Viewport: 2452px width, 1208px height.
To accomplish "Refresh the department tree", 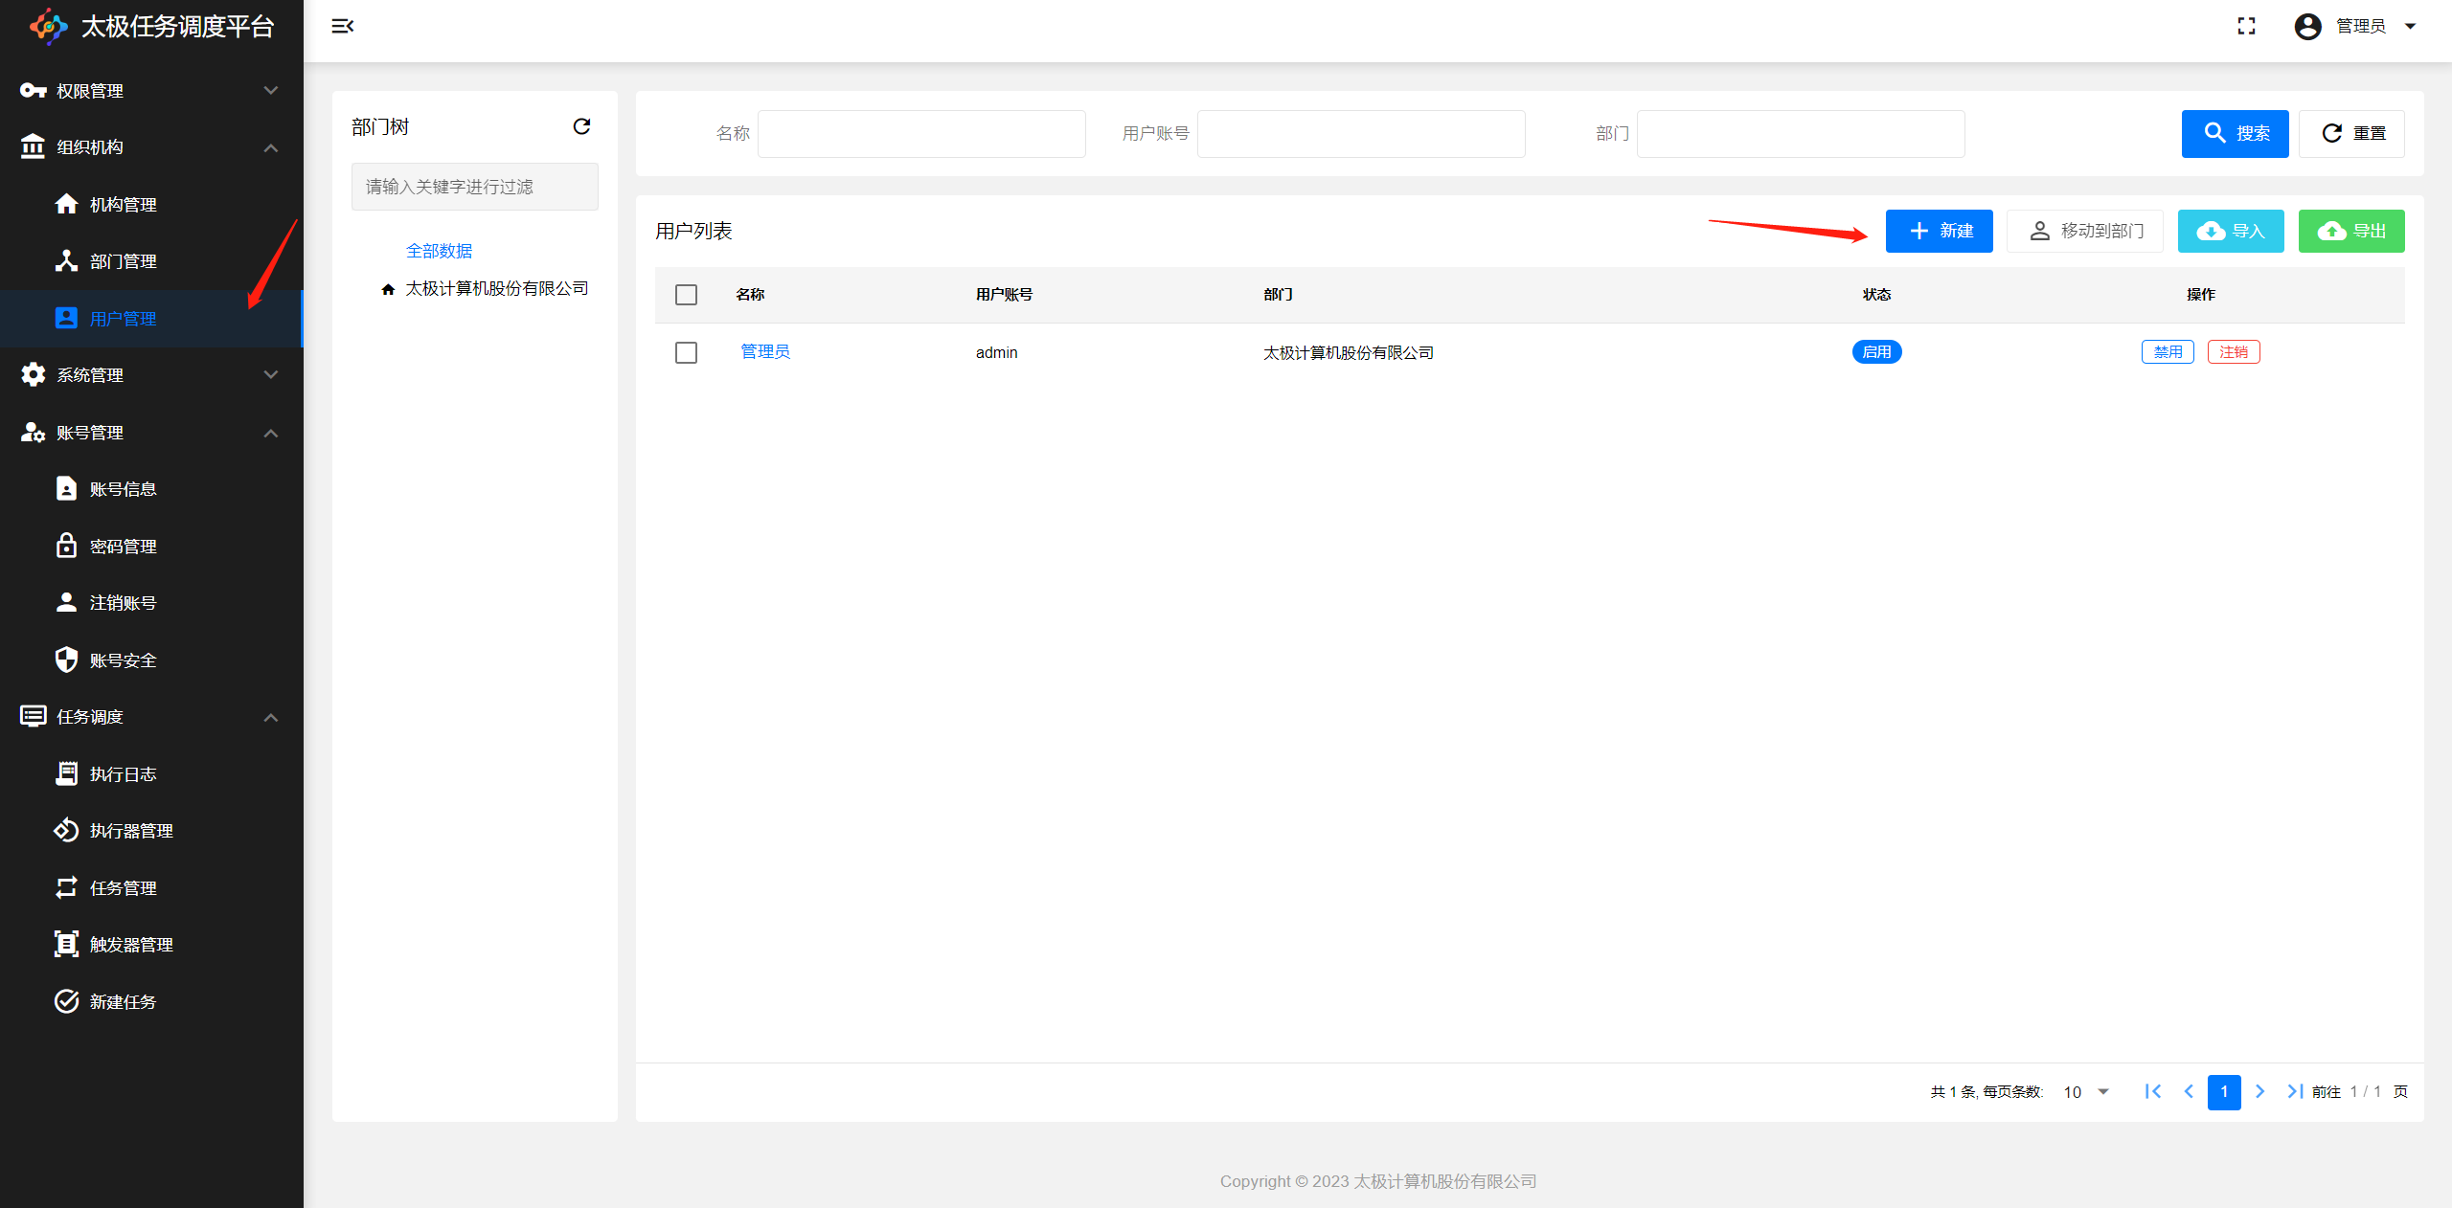I will (581, 126).
